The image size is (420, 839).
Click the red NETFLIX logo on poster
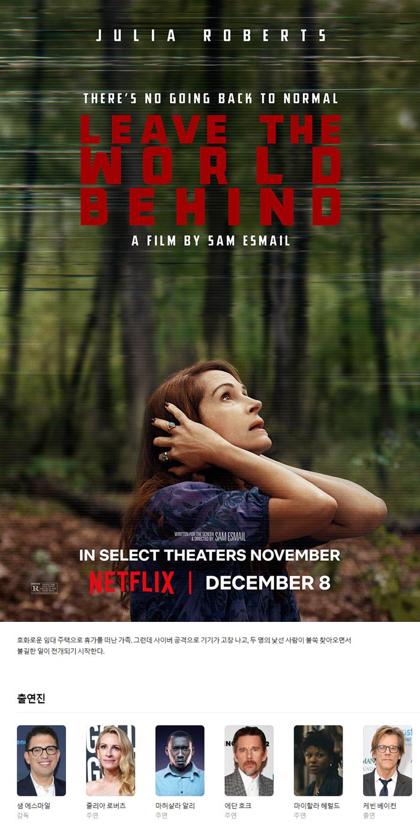point(132,582)
